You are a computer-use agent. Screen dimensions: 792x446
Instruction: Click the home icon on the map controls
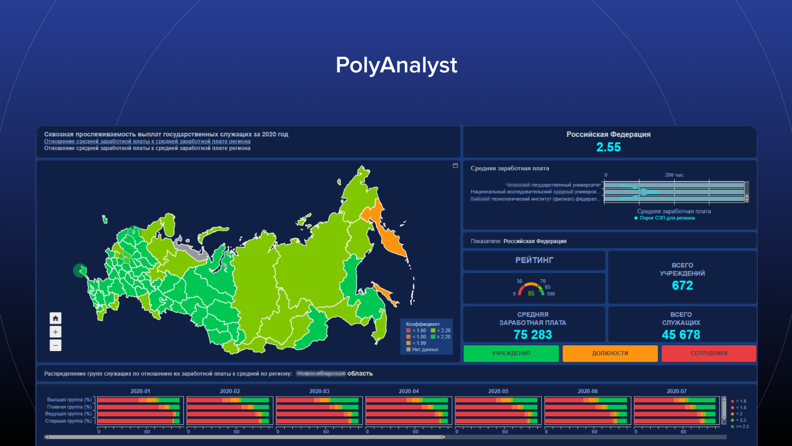[55, 318]
